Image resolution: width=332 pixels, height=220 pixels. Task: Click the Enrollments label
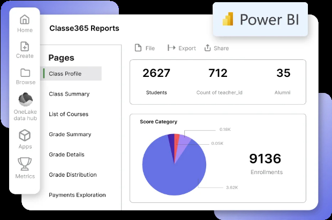[267, 172]
